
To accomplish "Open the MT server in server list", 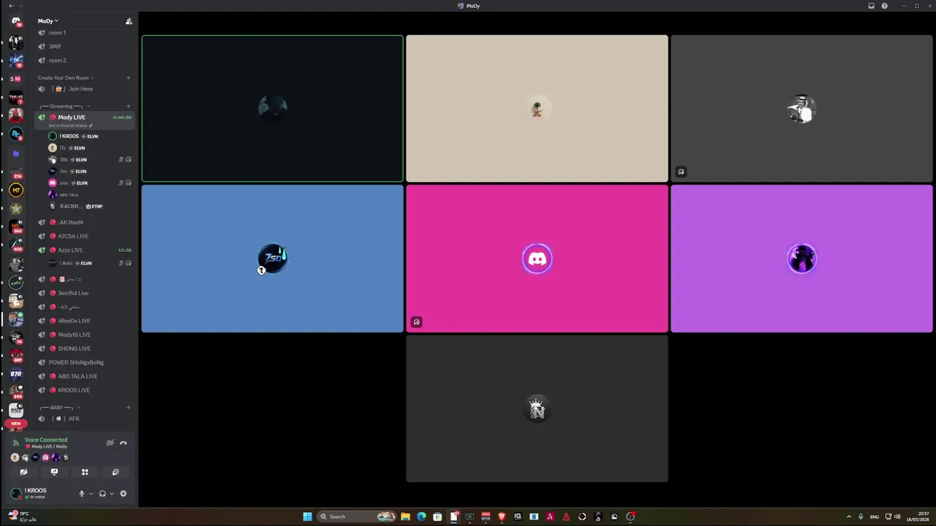I will click(x=16, y=190).
